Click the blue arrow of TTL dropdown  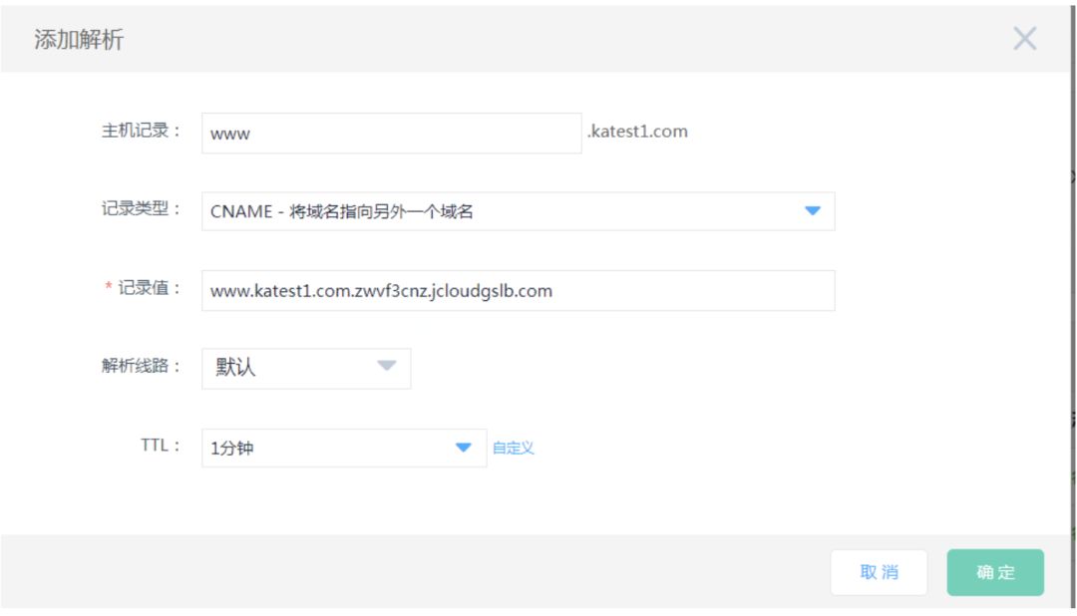coord(464,448)
